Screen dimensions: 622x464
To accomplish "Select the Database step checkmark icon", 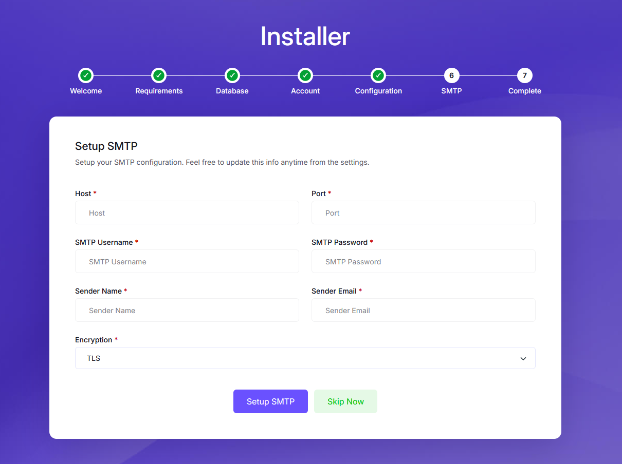I will pyautogui.click(x=232, y=75).
